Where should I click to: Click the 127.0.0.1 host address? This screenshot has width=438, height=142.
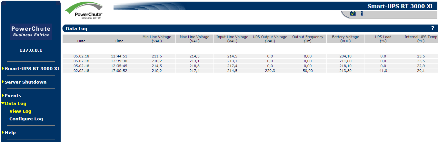click(x=31, y=50)
